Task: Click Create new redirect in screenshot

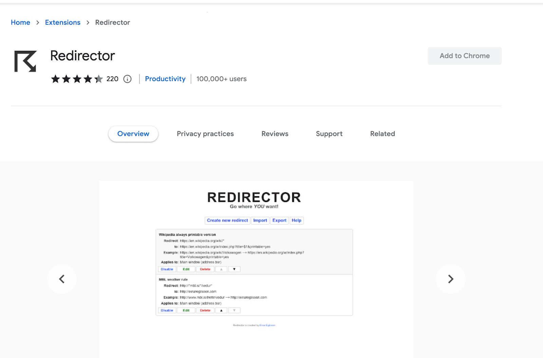Action: tap(227, 220)
